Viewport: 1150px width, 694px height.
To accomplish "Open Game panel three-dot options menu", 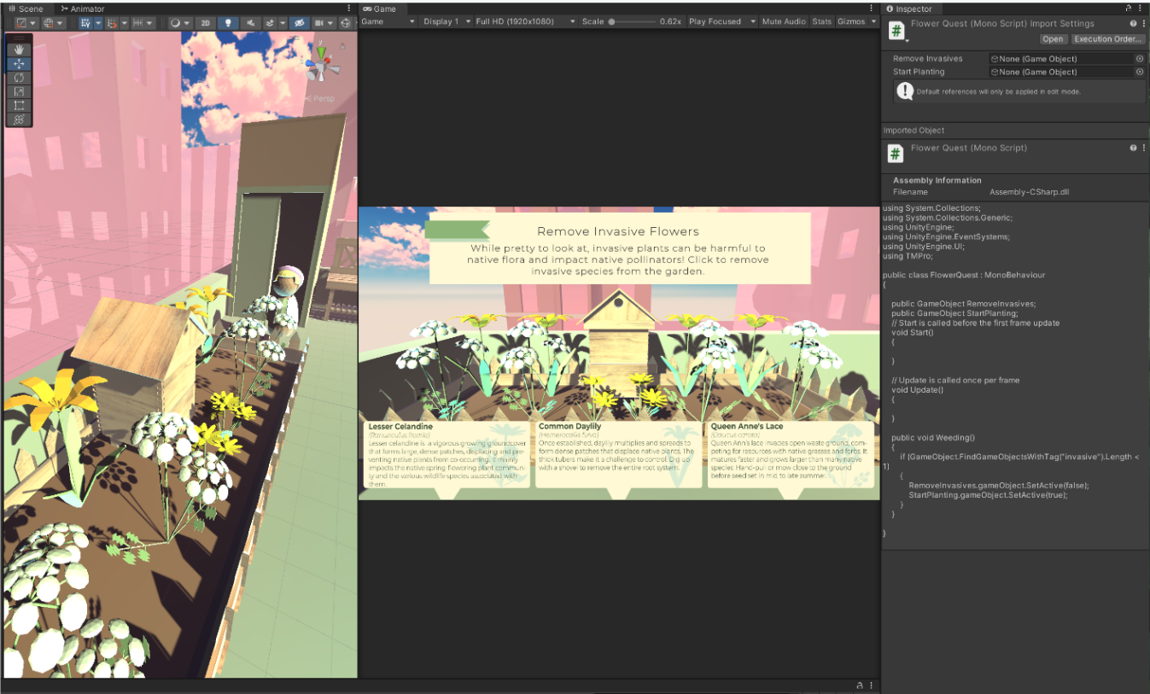I will click(x=872, y=9).
